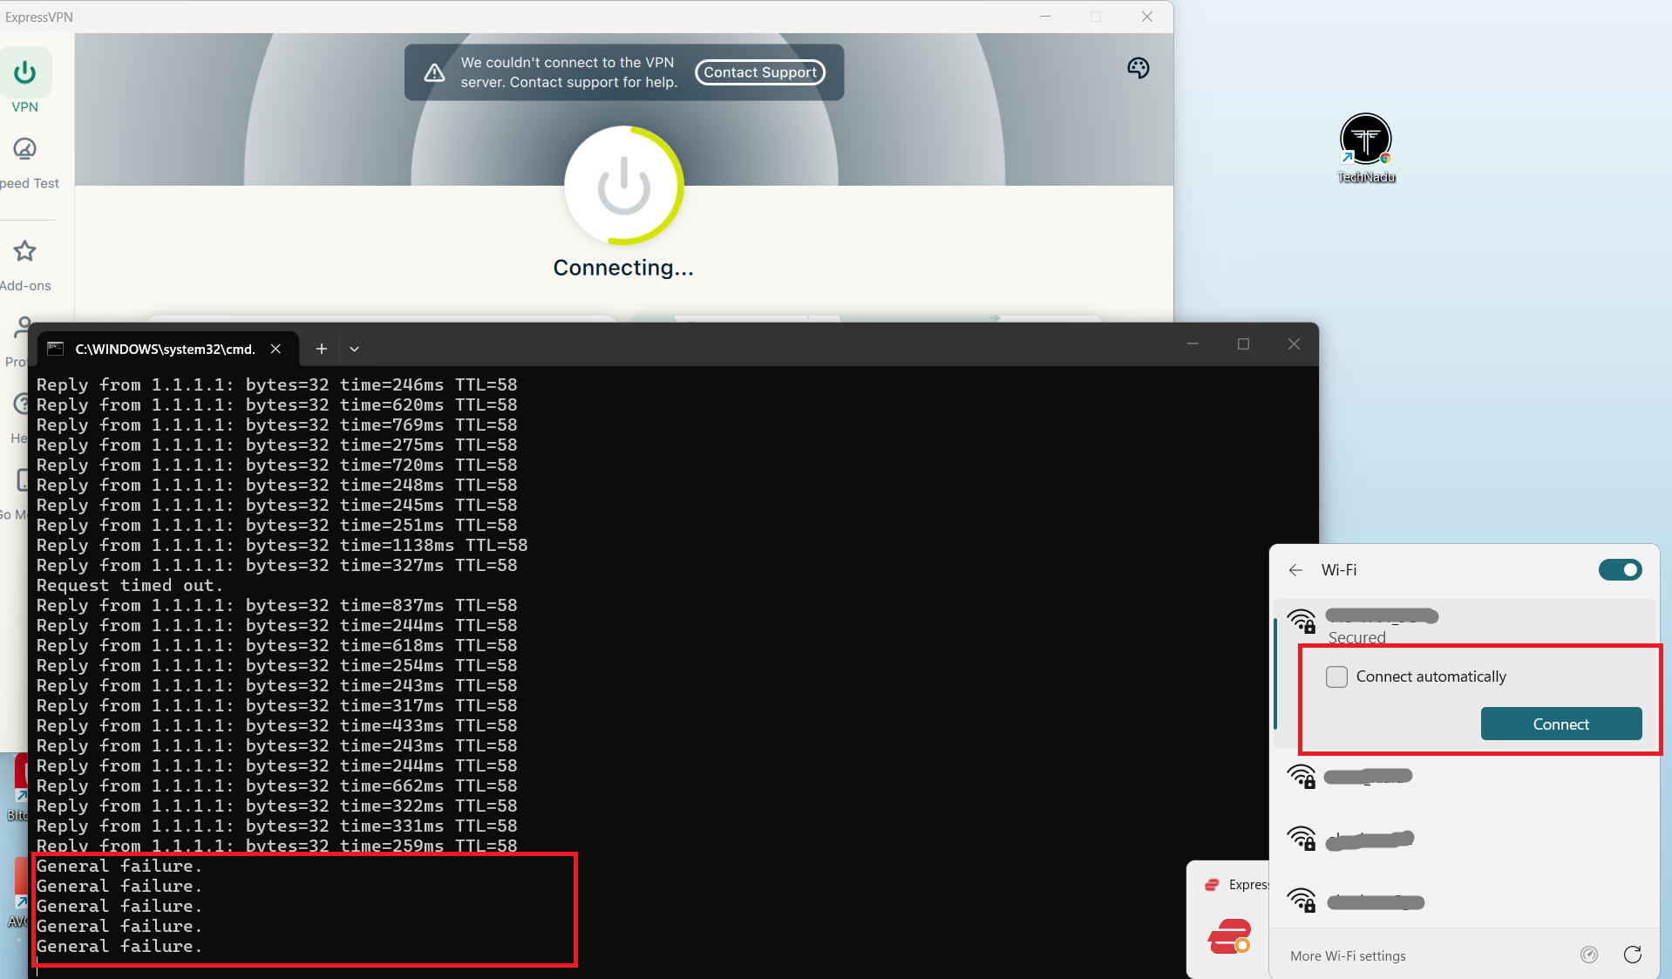
Task: Click the Connect button for Wi-Fi network
Action: tap(1561, 724)
